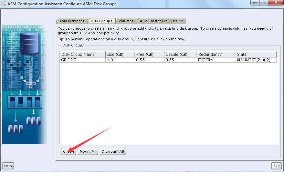Screen dimensions: 284x172
Task: Open the ASM Cluster File Systems tab
Action: click(161, 21)
